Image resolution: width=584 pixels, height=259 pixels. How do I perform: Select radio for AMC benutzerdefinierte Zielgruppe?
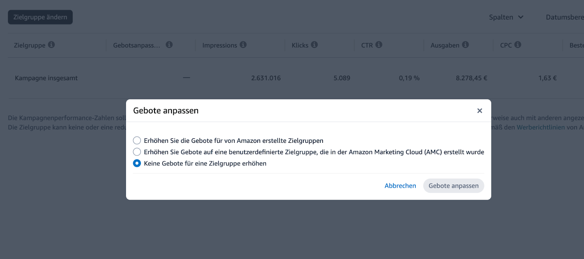(x=137, y=152)
